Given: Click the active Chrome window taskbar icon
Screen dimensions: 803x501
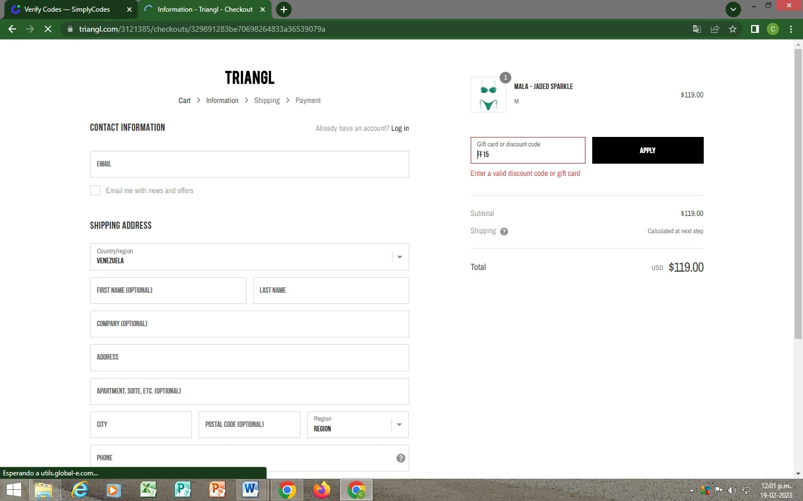Looking at the screenshot, I should (356, 490).
